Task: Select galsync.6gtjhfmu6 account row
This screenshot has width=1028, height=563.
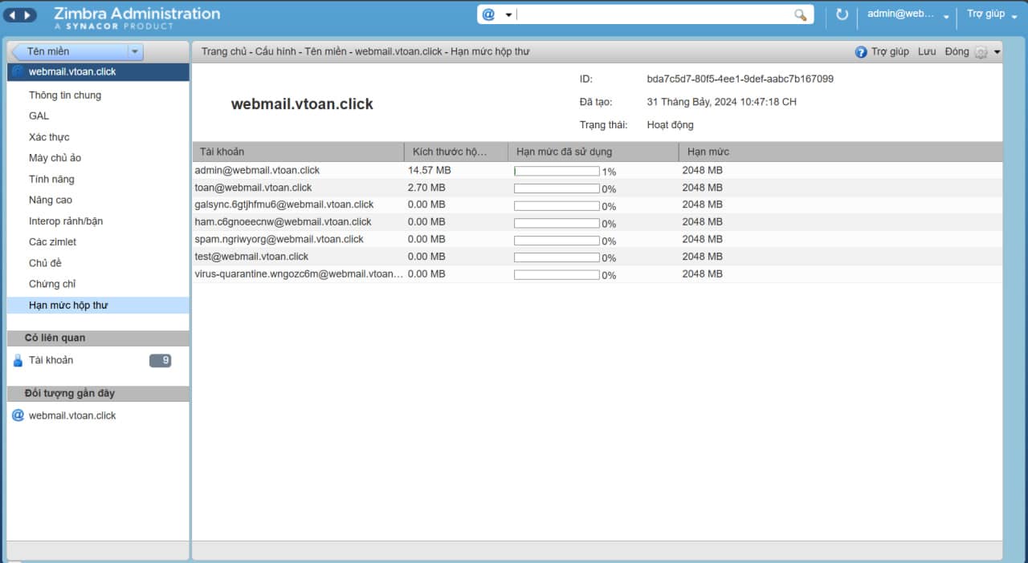Action: click(x=598, y=205)
